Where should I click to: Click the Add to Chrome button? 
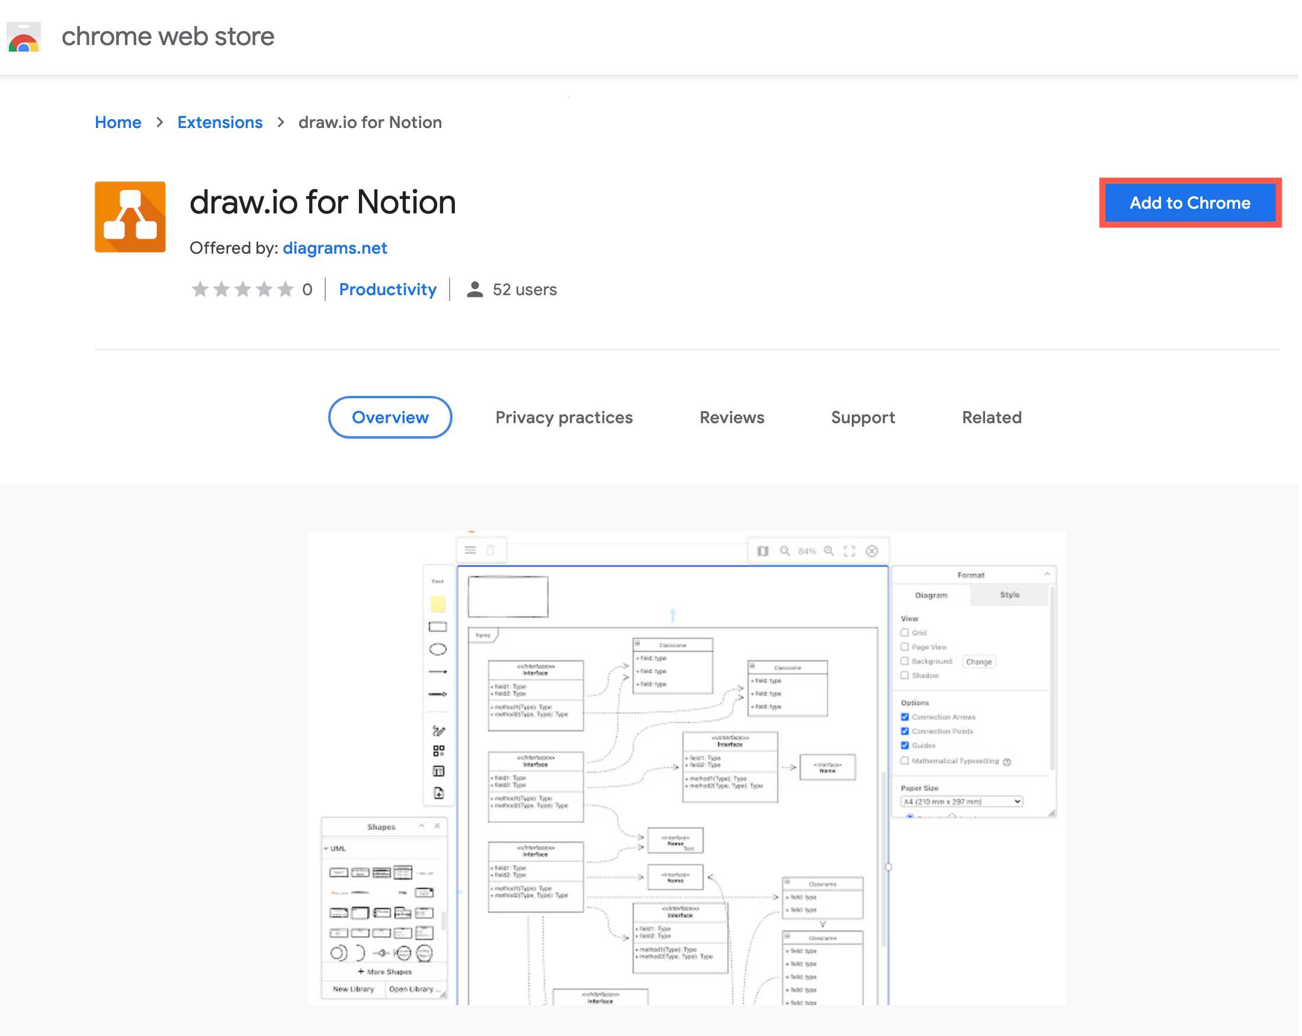pos(1189,203)
